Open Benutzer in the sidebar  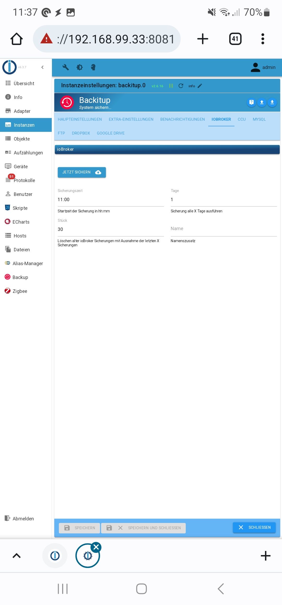pos(26,194)
